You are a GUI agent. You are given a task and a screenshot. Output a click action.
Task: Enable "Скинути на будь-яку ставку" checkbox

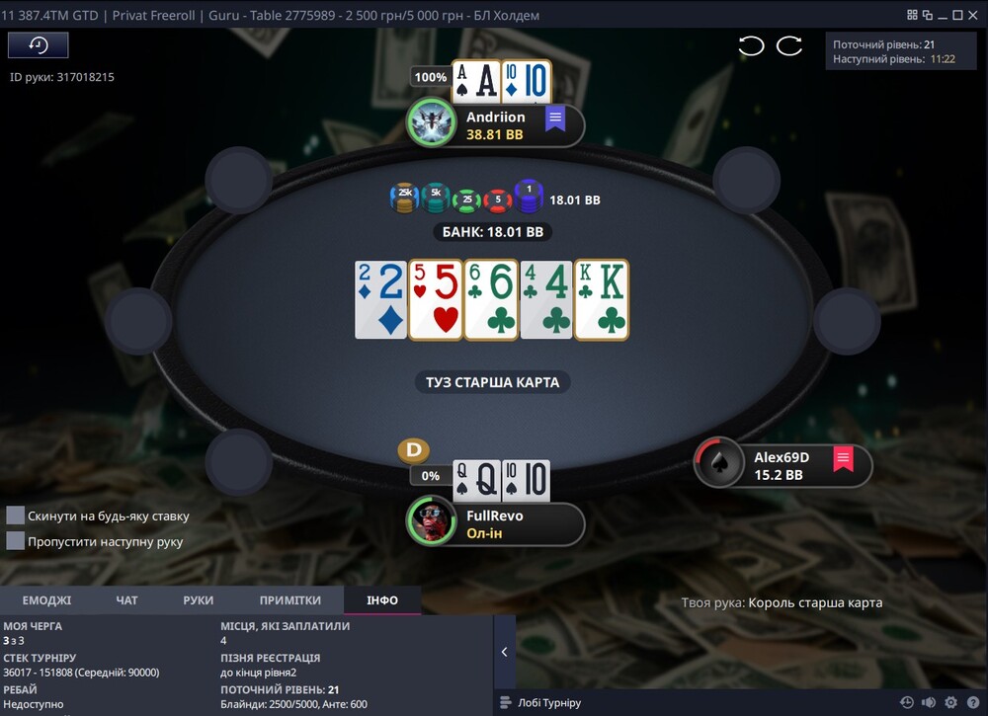pos(15,516)
